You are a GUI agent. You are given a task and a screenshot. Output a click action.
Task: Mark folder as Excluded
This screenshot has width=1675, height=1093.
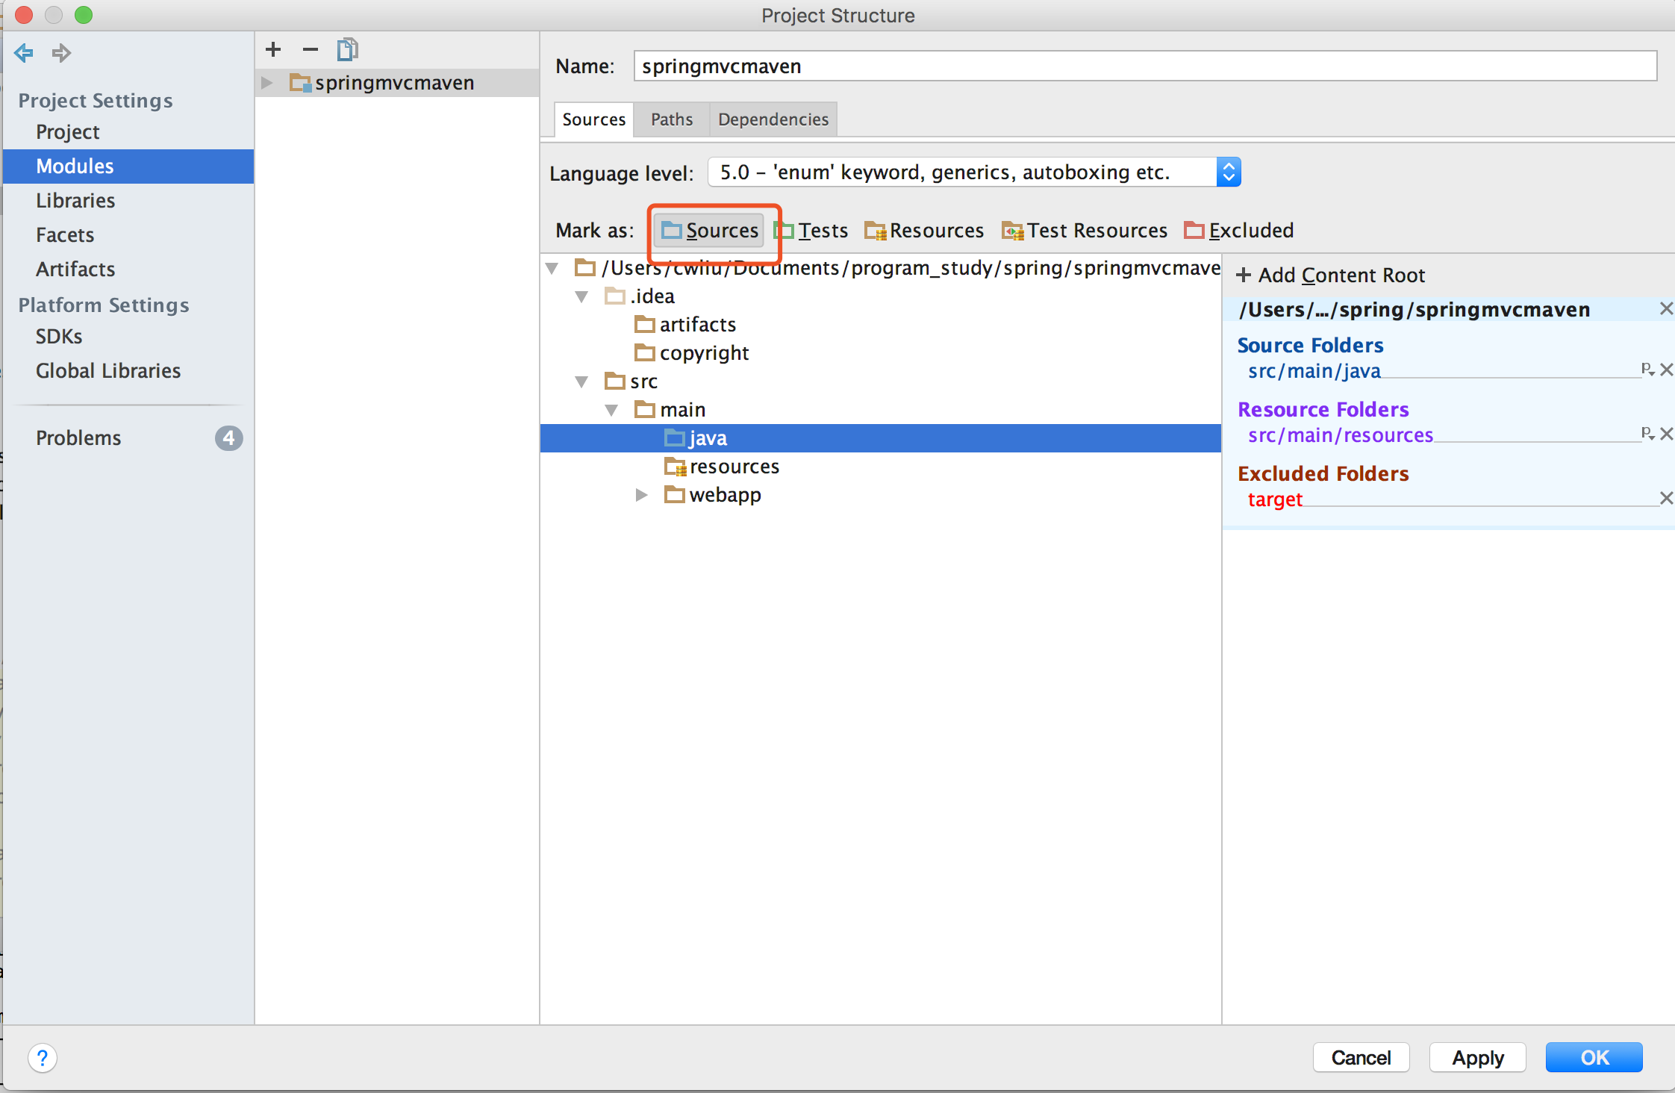(x=1239, y=231)
